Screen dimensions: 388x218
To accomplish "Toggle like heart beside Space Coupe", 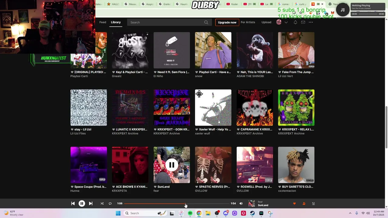I will 72,187.
